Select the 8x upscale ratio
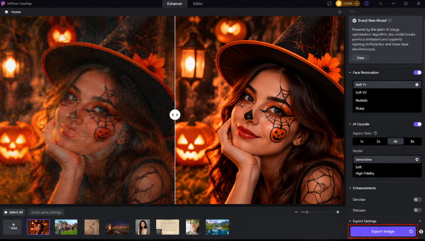The height and width of the screenshot is (241, 425). [x=412, y=141]
